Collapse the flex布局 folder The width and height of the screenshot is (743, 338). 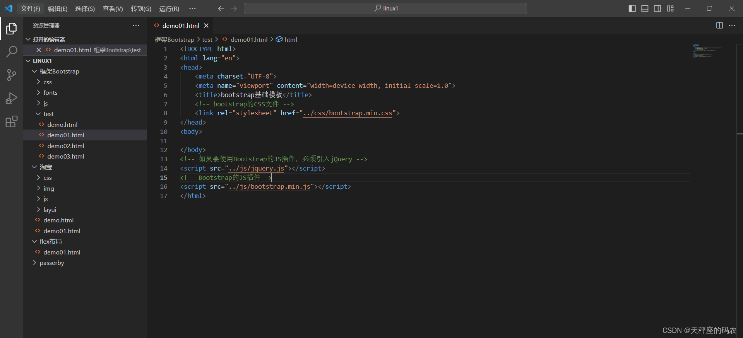pyautogui.click(x=85, y=242)
